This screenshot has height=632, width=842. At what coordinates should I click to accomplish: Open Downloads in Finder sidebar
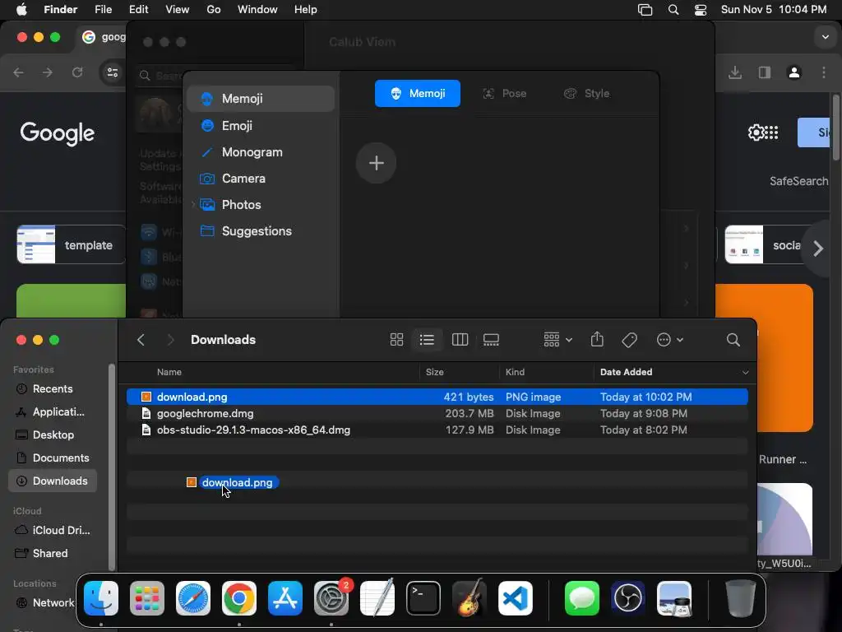tap(53, 481)
